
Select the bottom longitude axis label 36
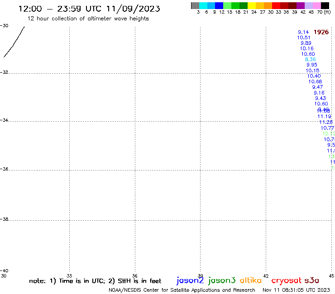pyautogui.click(x=135, y=276)
